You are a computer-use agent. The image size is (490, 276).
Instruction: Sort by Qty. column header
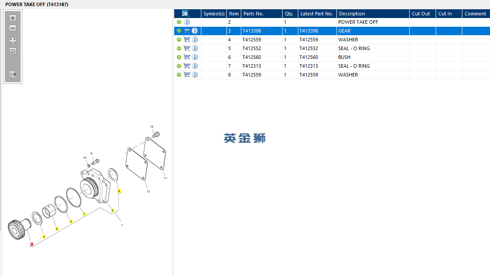[290, 14]
